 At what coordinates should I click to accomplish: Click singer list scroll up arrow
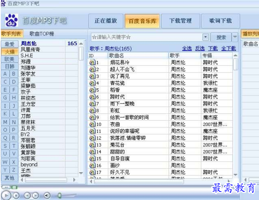[x=81, y=43]
